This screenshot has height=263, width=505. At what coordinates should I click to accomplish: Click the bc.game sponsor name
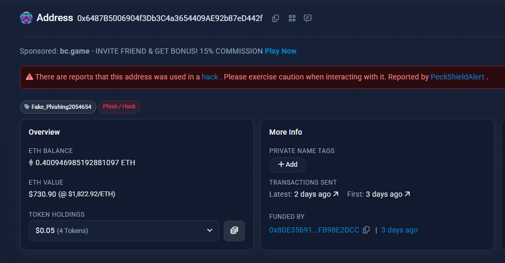[x=75, y=51]
